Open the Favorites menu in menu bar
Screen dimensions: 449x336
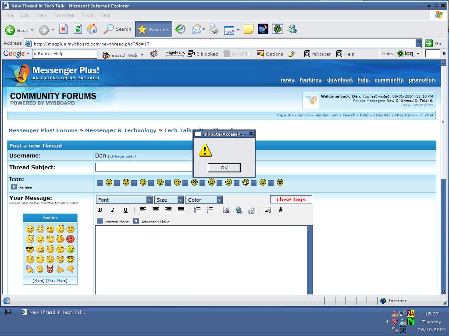[x=64, y=15]
